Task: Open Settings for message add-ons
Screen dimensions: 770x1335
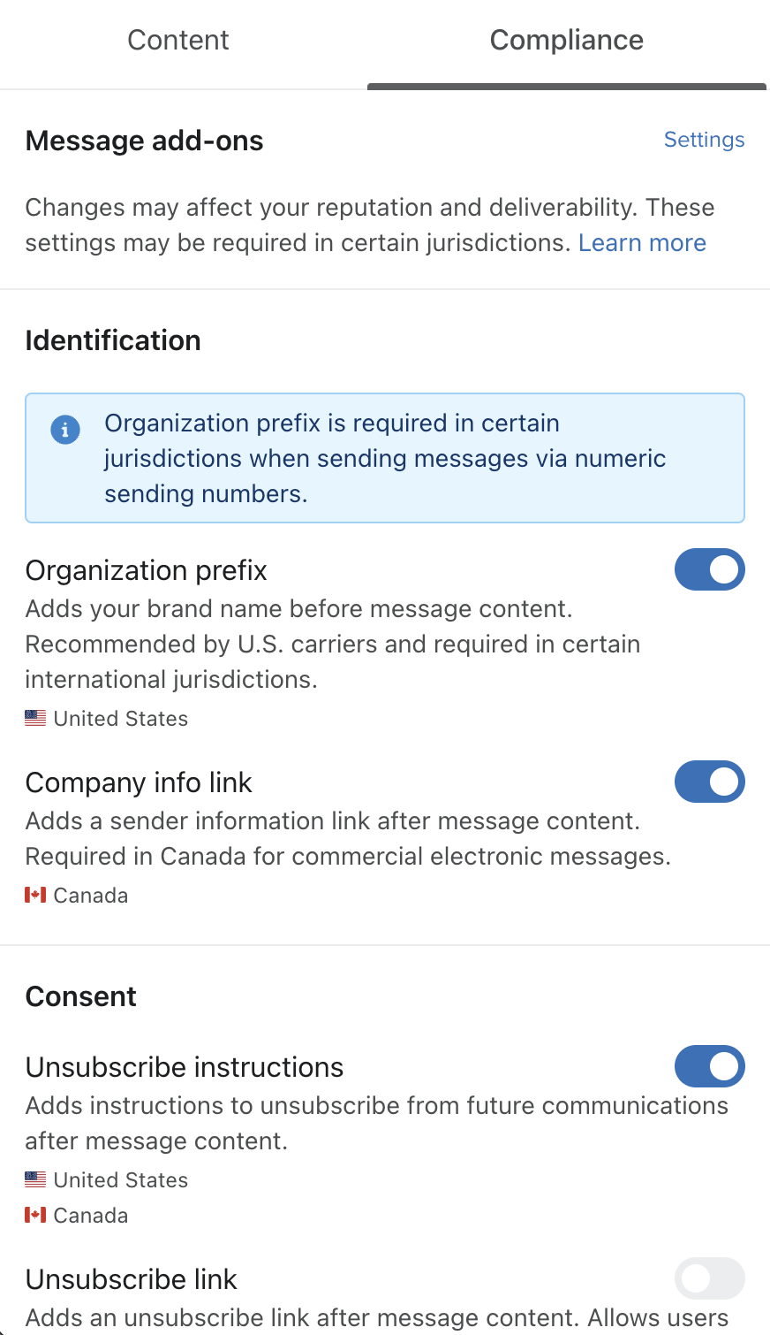Action: (x=704, y=140)
